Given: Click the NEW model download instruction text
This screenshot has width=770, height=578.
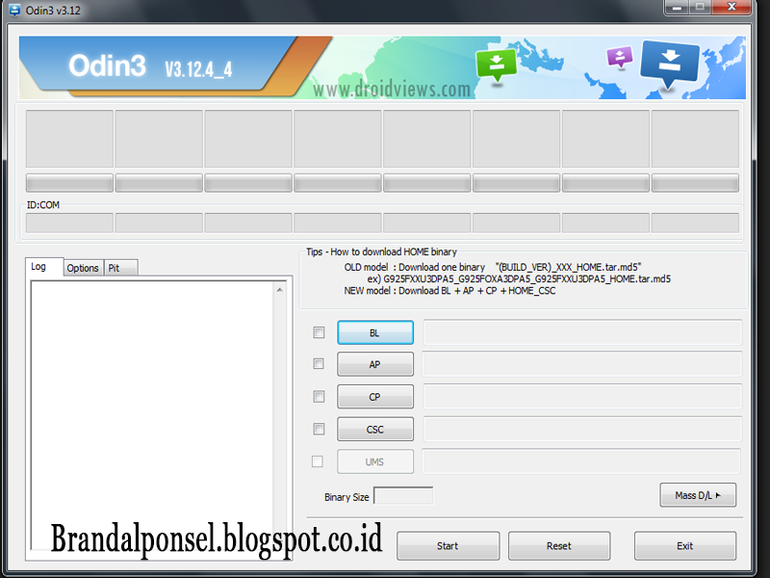Looking at the screenshot, I should (x=449, y=291).
